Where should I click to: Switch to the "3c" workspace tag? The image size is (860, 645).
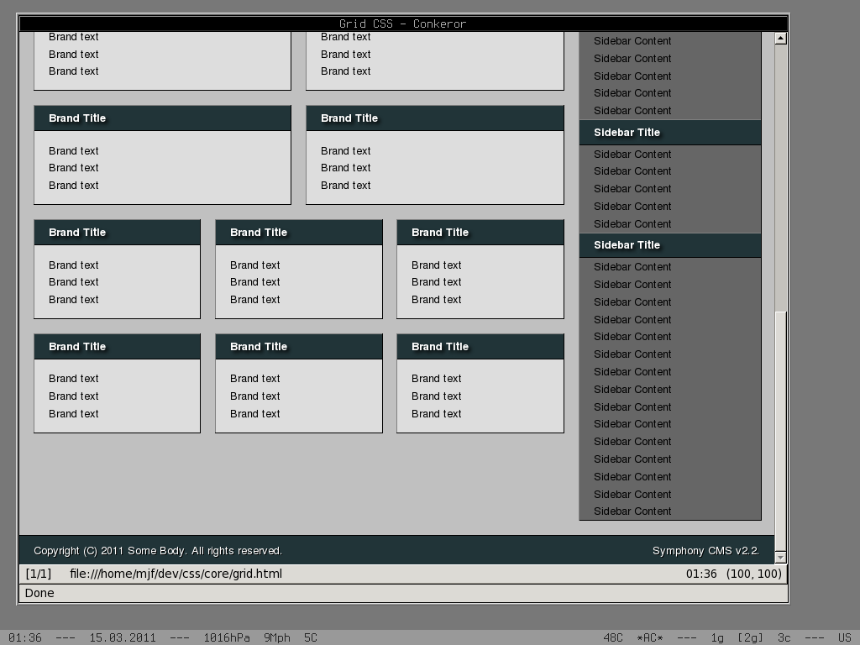[x=784, y=637]
